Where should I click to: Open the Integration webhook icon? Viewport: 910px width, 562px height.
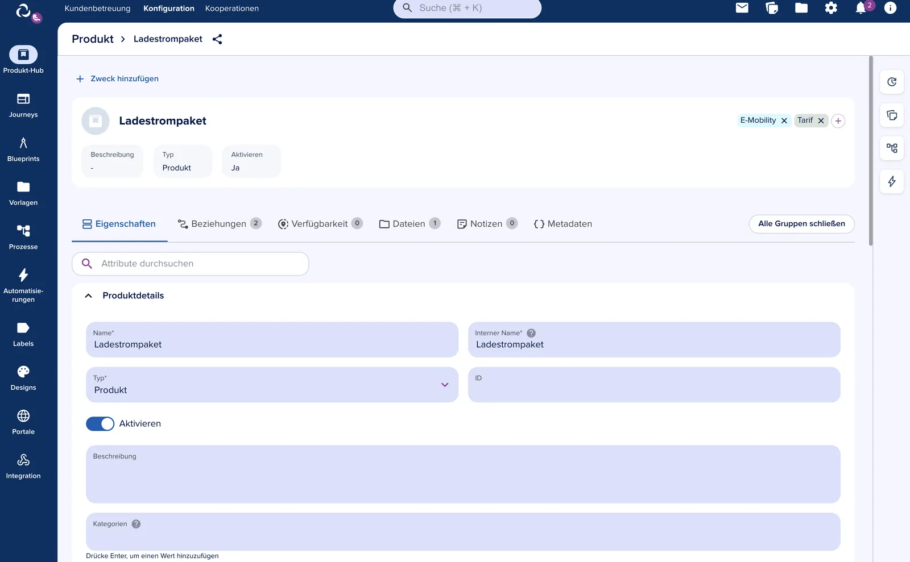(23, 460)
